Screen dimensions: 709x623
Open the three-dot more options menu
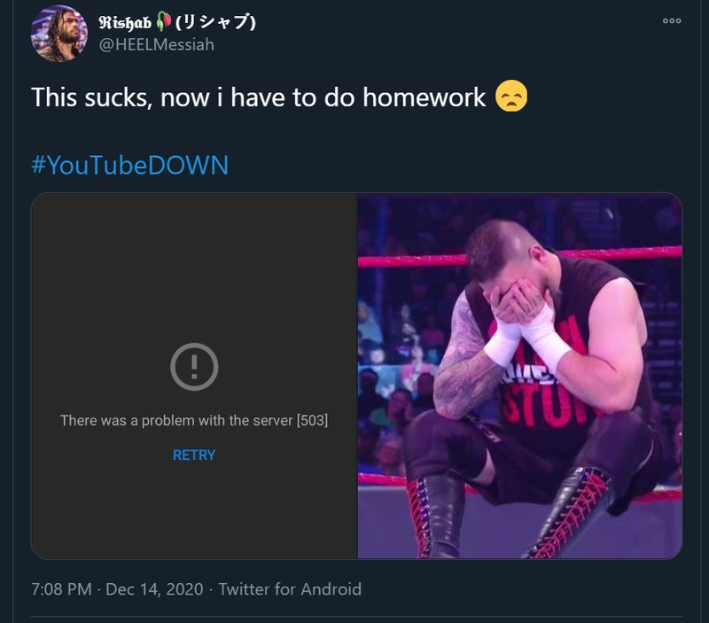[x=671, y=20]
